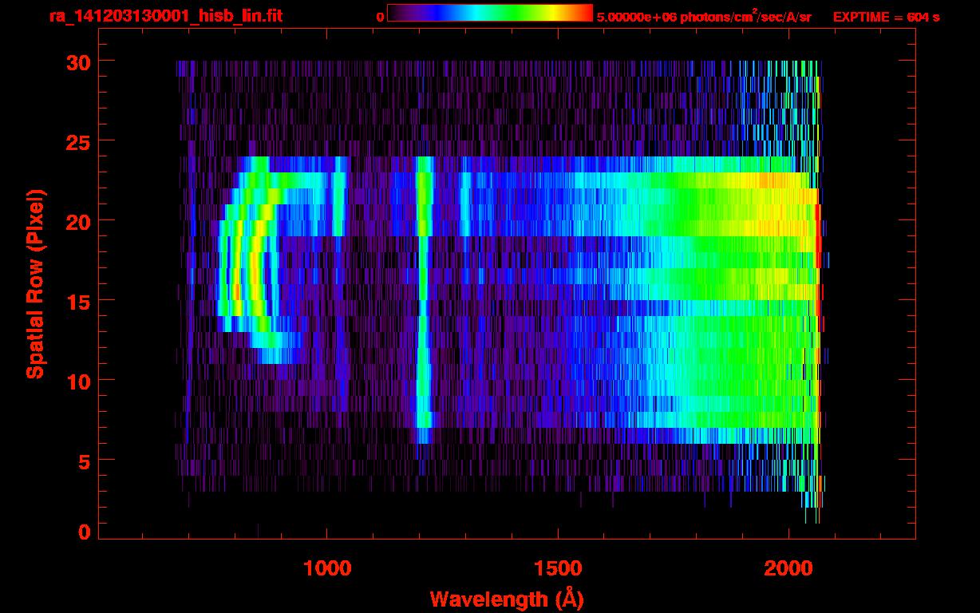Click the y-axis tick label 20
The height and width of the screenshot is (613, 980).
click(x=77, y=221)
